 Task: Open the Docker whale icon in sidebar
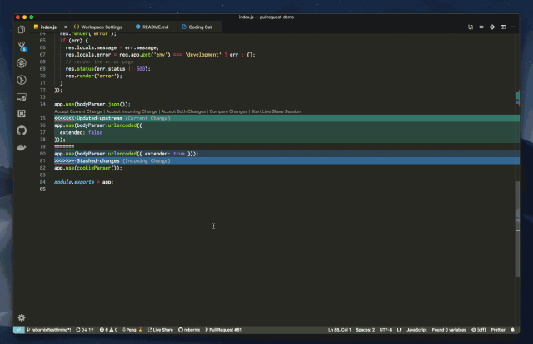[x=22, y=146]
